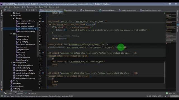Hide the Project panel with hide icon
The width and height of the screenshot is (179, 100).
pos(37,10)
